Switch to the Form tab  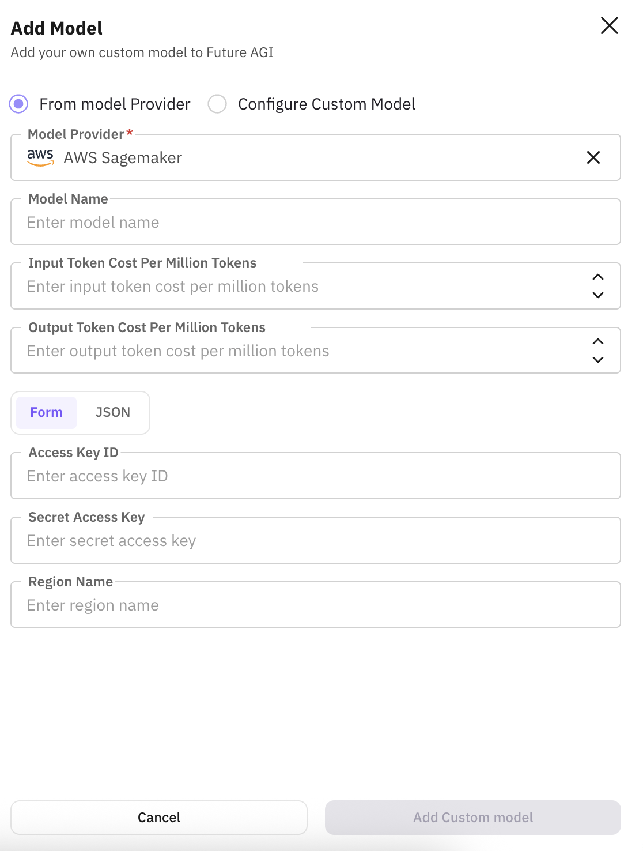coord(46,412)
